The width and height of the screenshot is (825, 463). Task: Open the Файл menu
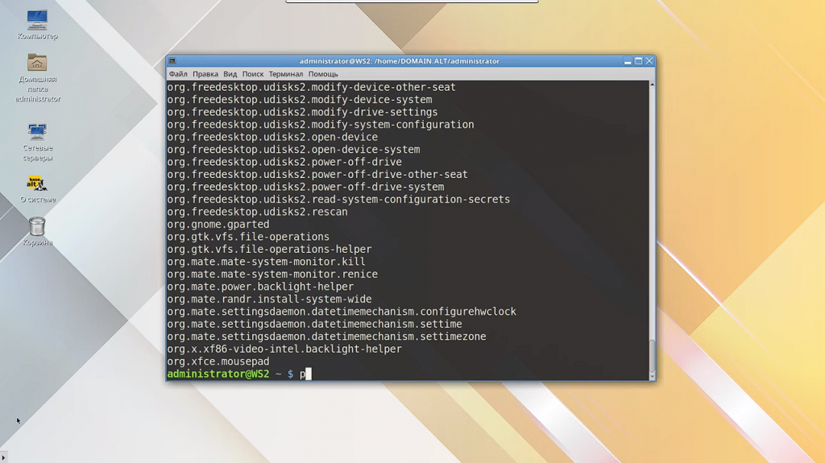tap(178, 74)
